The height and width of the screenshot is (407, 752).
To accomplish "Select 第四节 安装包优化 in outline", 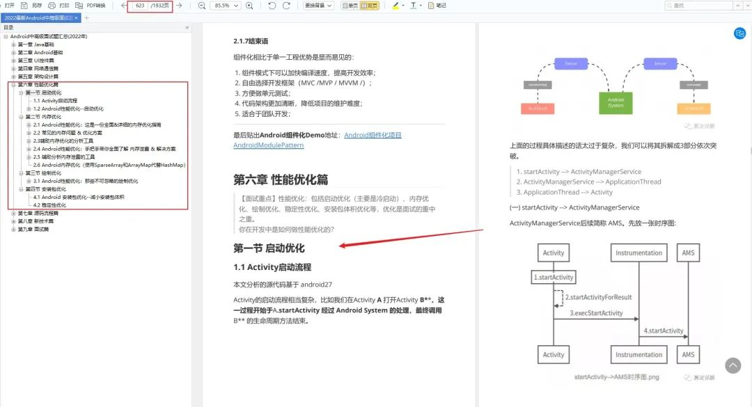I will (x=45, y=189).
